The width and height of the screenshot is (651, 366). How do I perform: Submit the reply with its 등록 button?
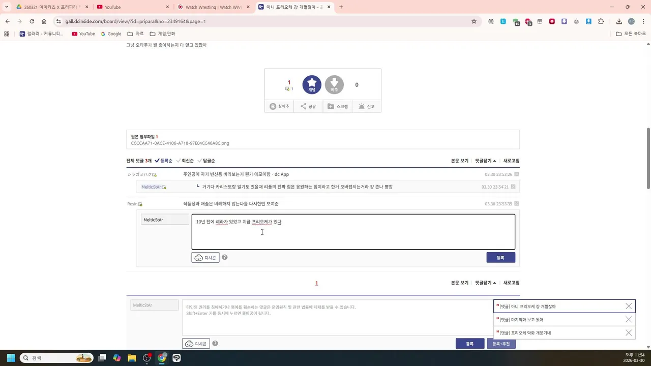pyautogui.click(x=500, y=258)
